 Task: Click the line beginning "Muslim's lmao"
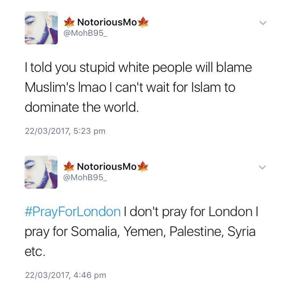coord(130,87)
